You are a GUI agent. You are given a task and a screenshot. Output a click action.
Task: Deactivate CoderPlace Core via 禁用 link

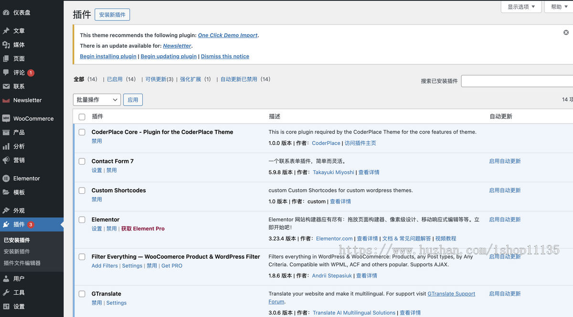tap(97, 141)
